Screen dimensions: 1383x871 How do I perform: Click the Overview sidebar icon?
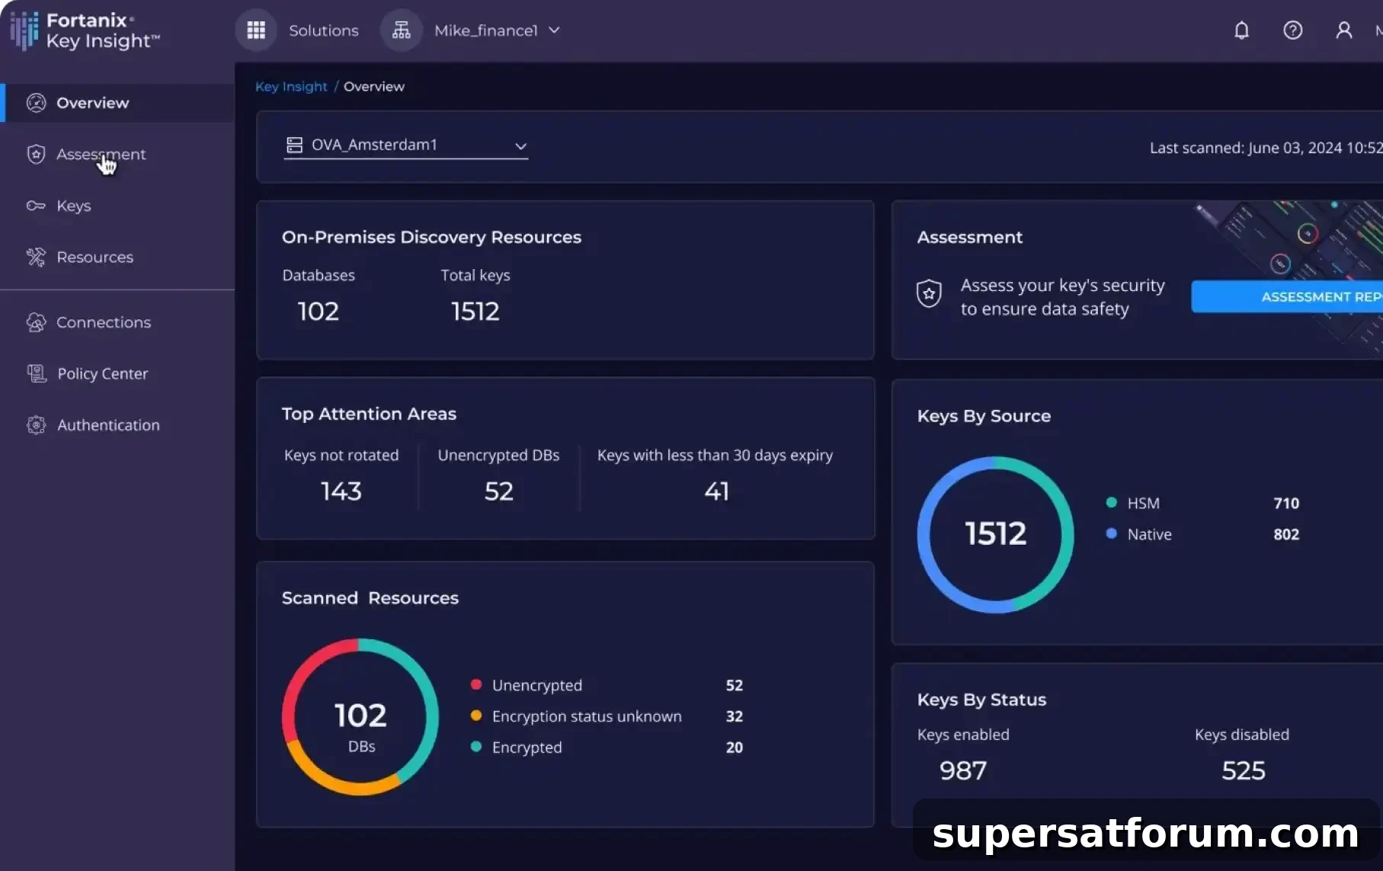point(36,103)
